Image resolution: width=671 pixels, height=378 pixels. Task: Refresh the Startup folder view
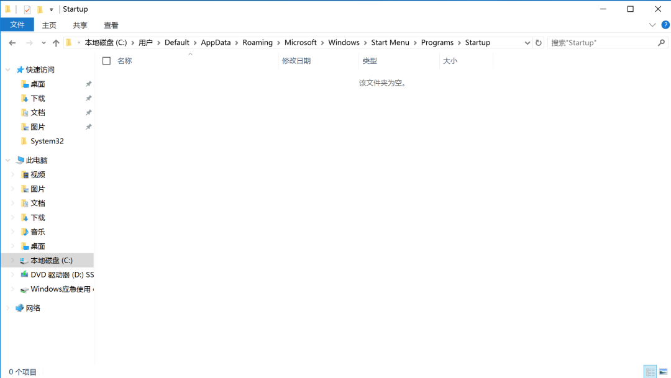(538, 43)
